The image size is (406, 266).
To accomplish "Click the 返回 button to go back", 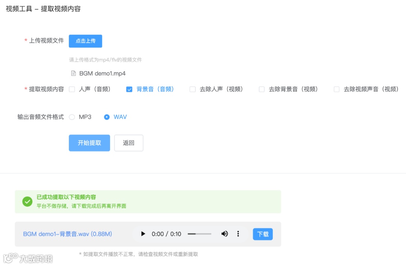I will click(129, 143).
